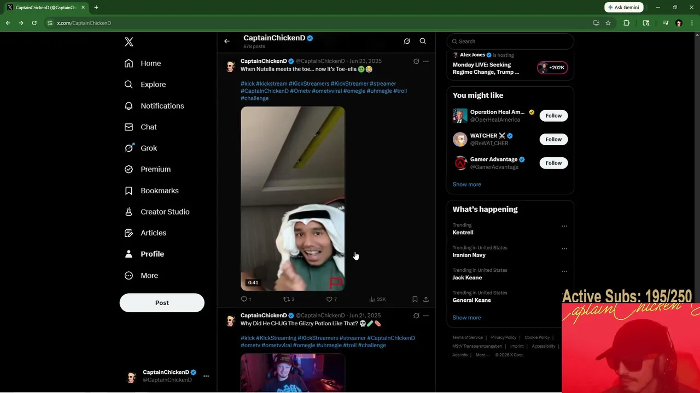Click Chrome profile avatar icon
Viewport: 700px width, 393px height.
click(679, 23)
